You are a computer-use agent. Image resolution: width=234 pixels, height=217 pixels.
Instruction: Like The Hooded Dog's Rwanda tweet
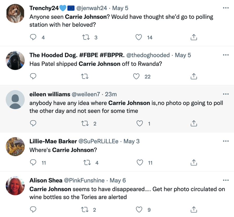[x=136, y=76]
